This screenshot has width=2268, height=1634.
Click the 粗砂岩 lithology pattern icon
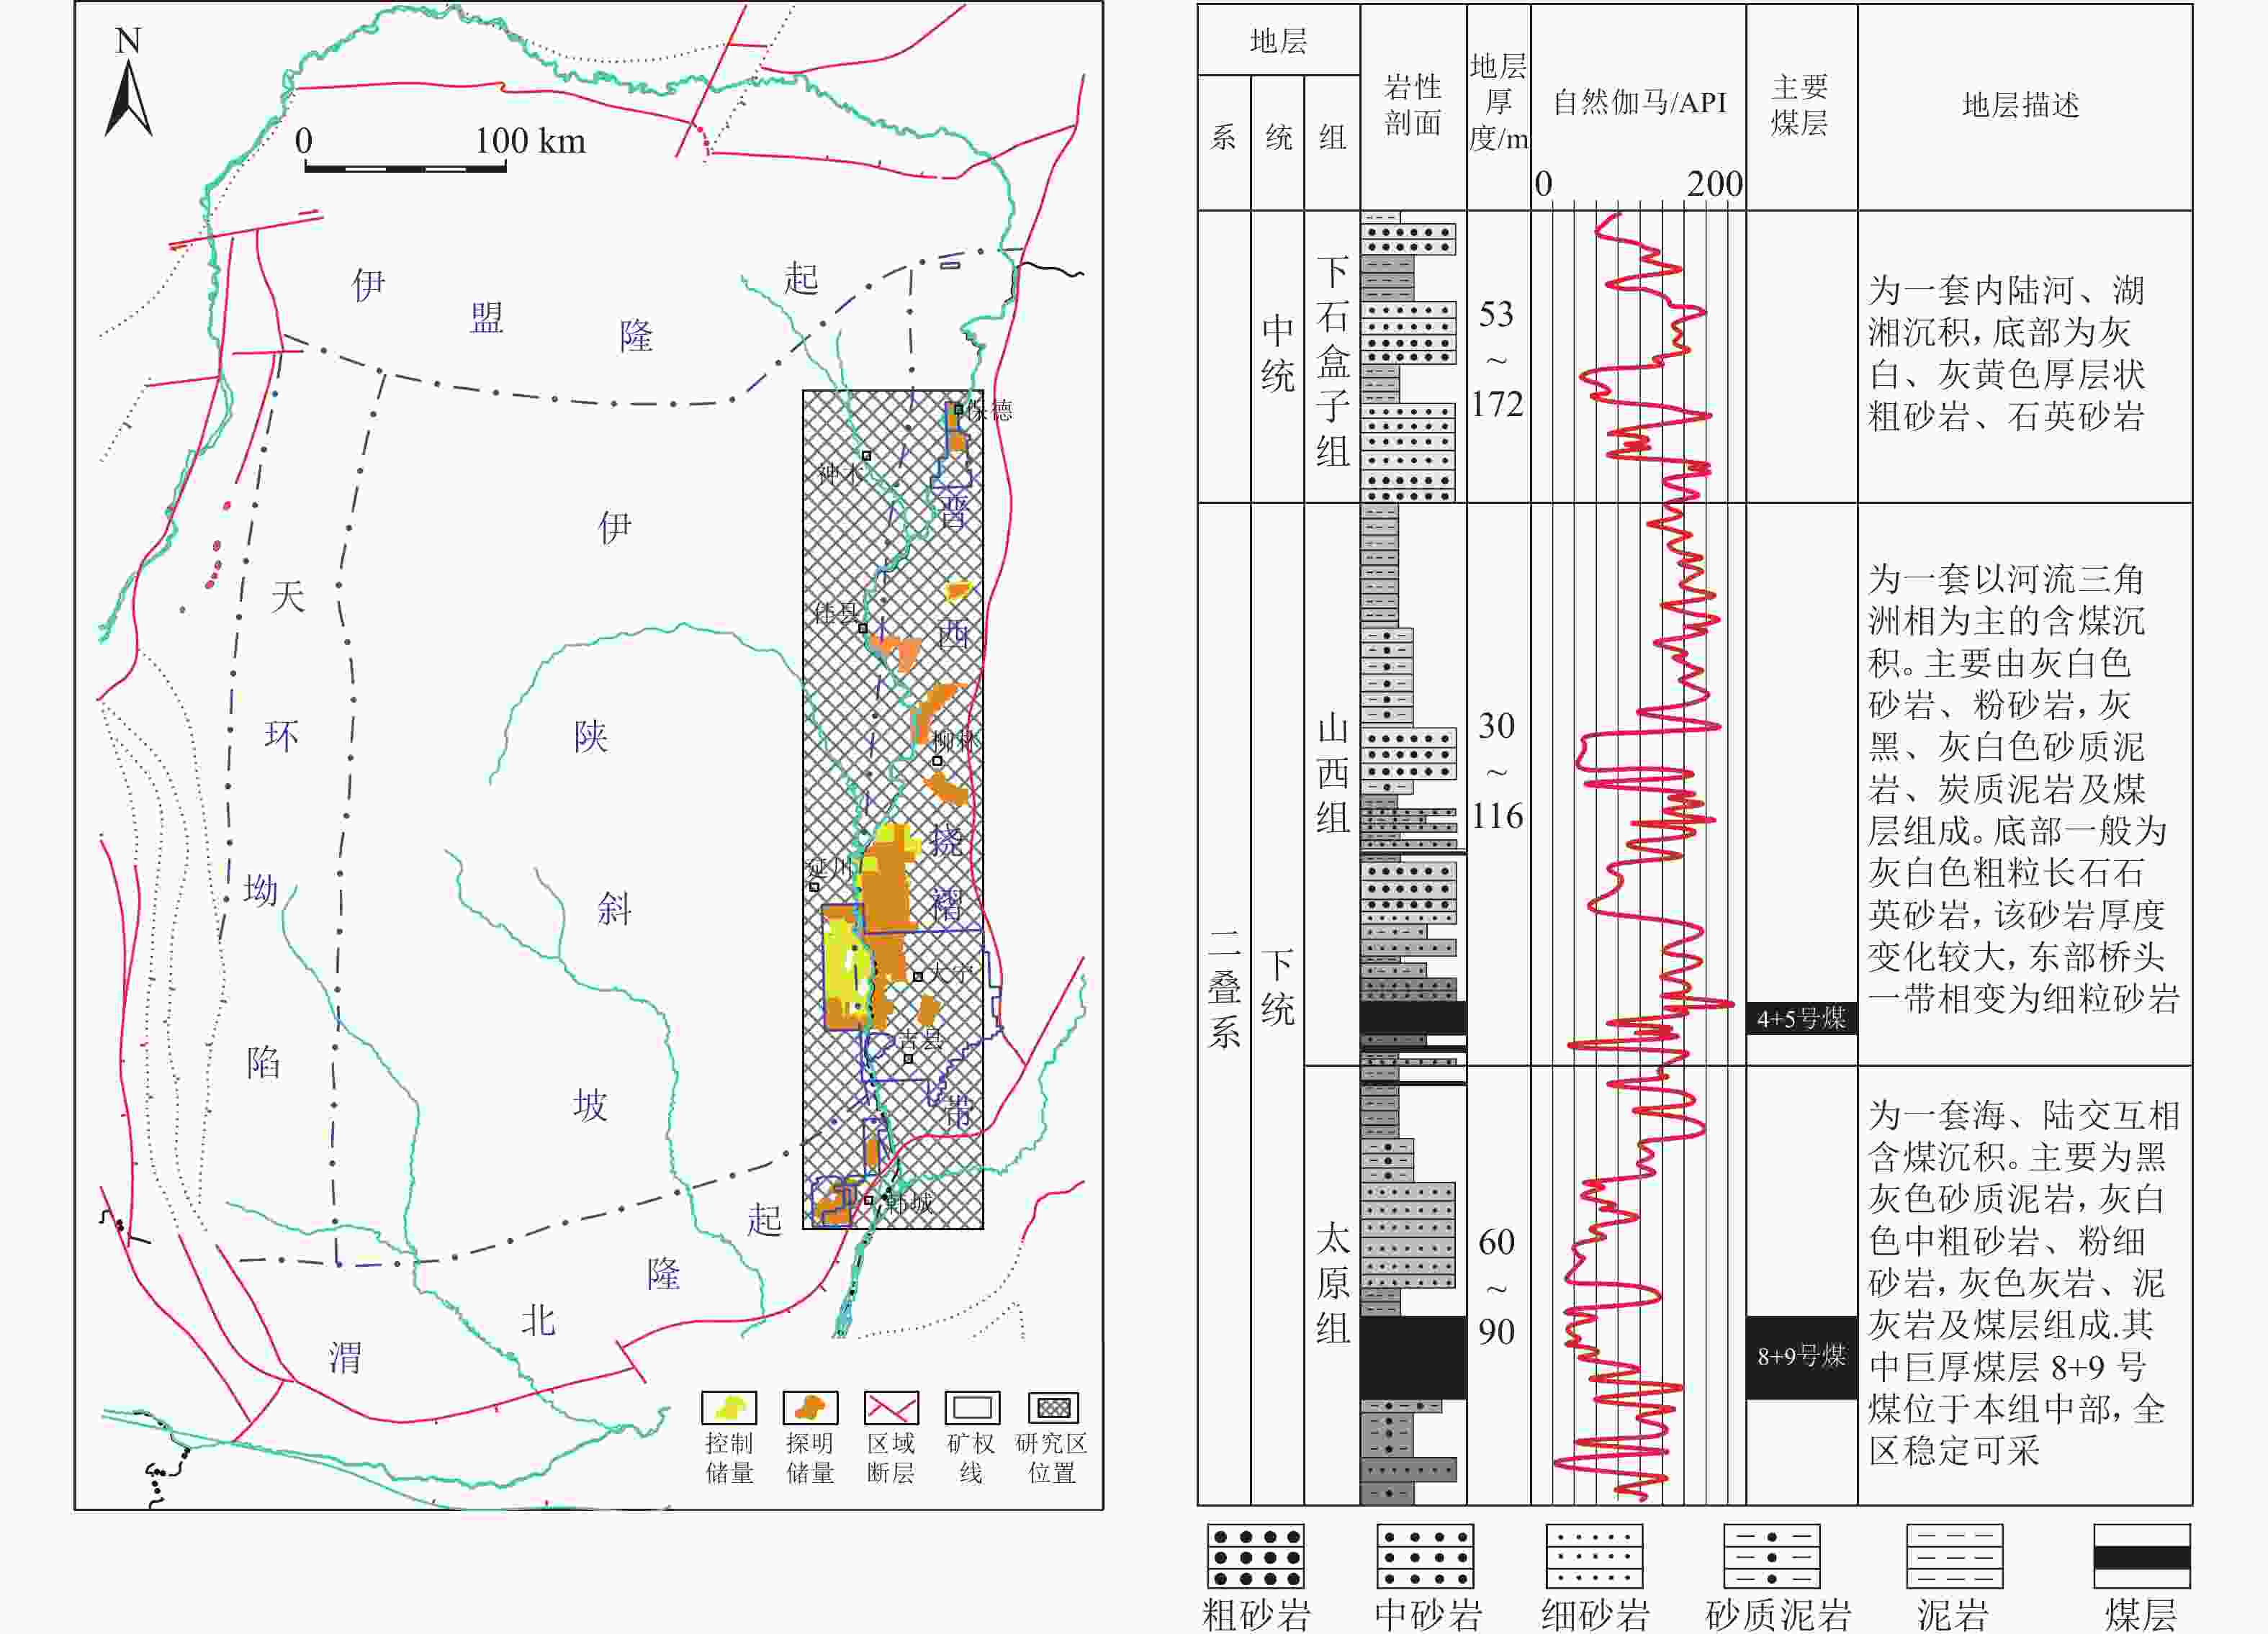[1255, 1556]
